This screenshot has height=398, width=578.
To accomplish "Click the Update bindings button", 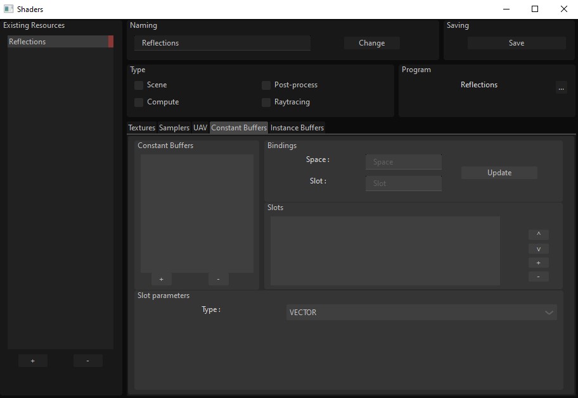I will (499, 173).
